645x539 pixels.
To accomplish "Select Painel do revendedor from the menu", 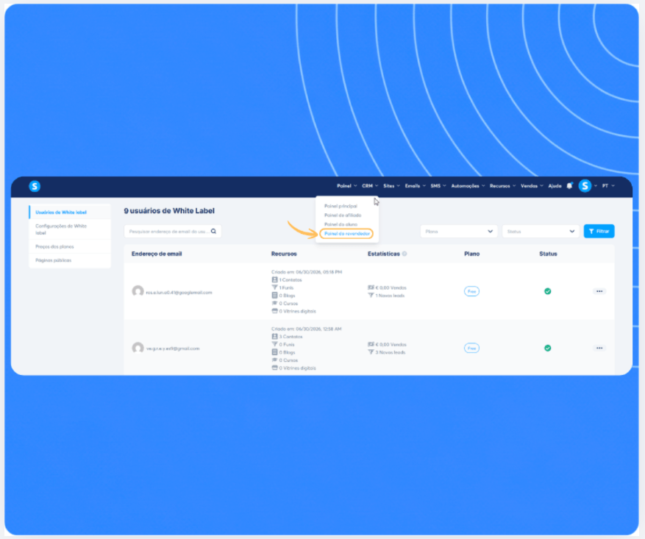I will [346, 234].
